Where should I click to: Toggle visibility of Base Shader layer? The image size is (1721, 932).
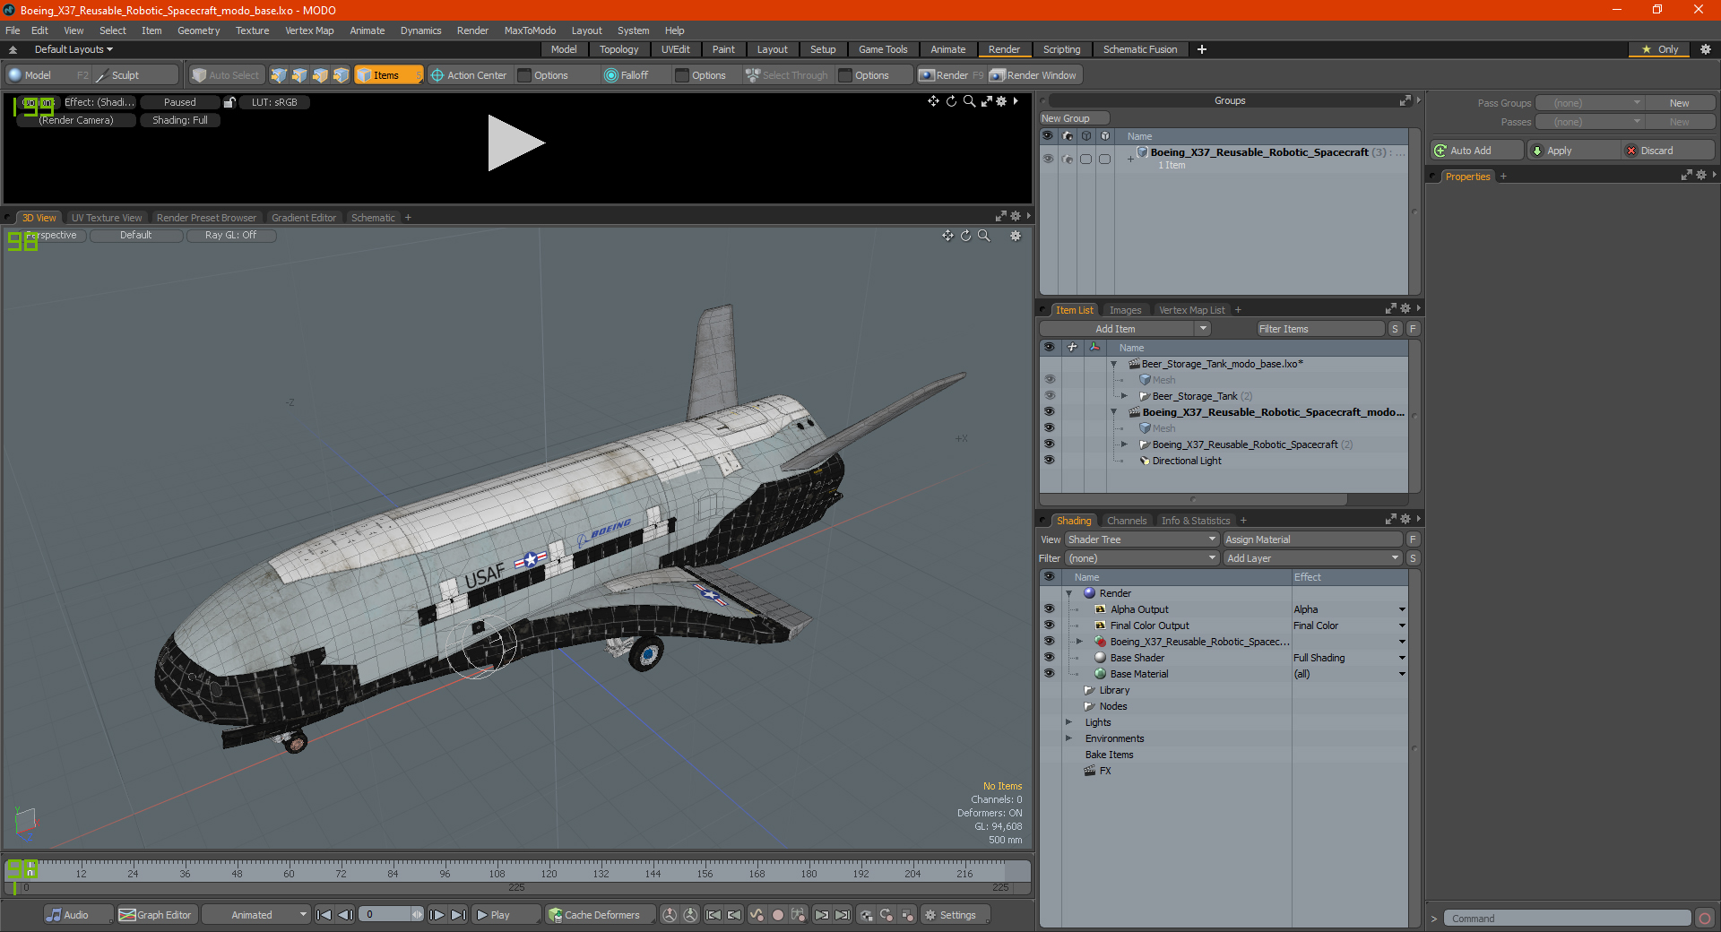point(1049,658)
